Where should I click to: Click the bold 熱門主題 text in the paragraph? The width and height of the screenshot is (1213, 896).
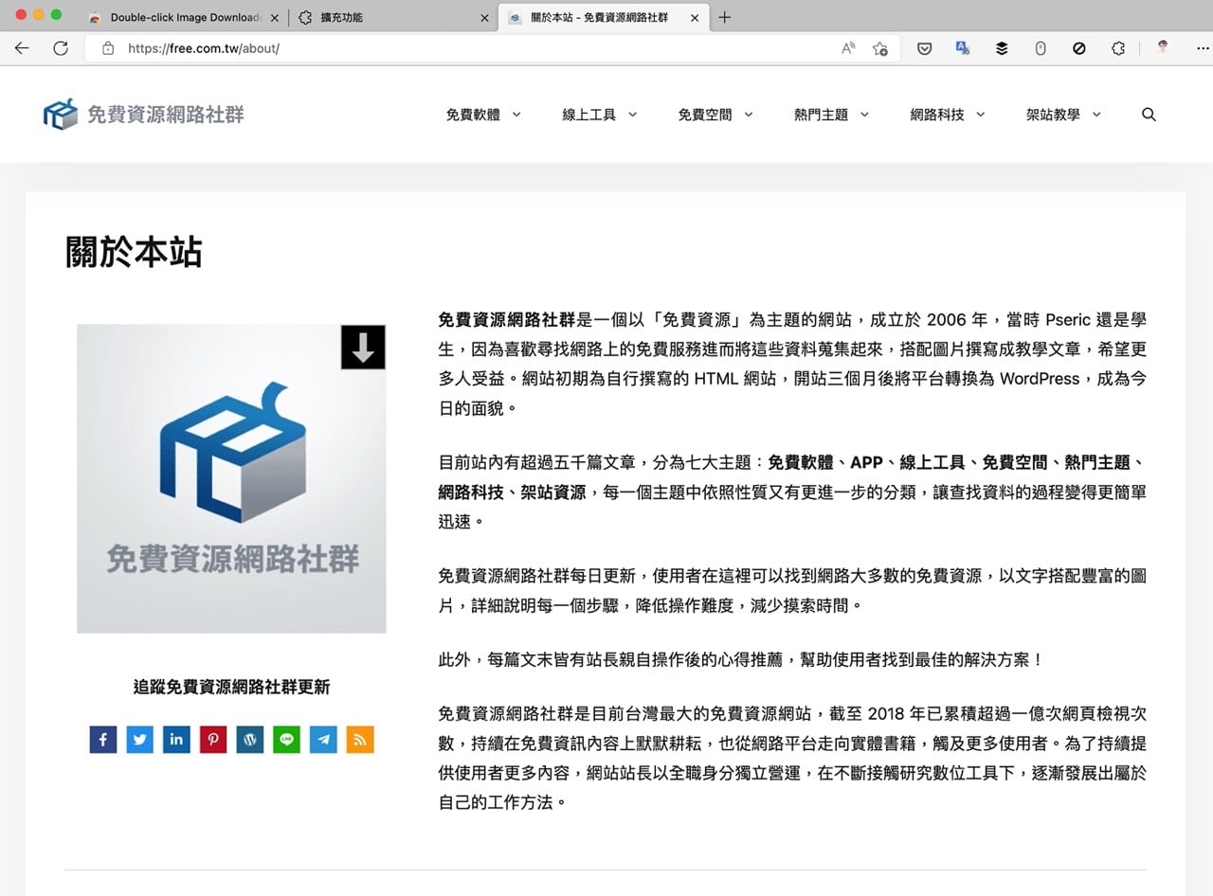pos(1097,462)
